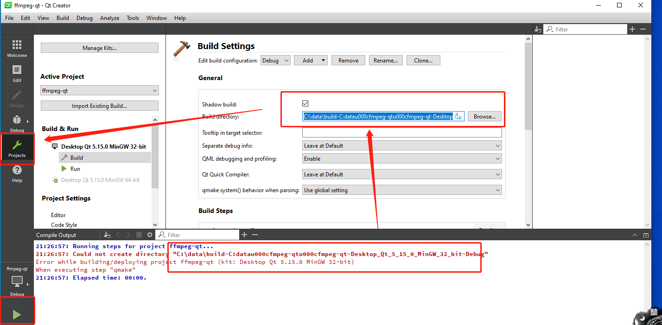
Task: Open the Help mode
Action: click(x=17, y=174)
